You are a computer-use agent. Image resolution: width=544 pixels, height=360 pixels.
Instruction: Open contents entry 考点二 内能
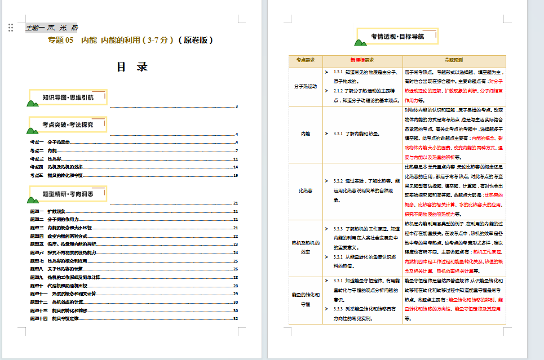pyautogui.click(x=134, y=151)
